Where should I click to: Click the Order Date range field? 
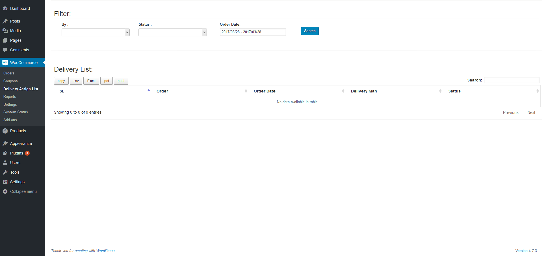[x=253, y=32]
